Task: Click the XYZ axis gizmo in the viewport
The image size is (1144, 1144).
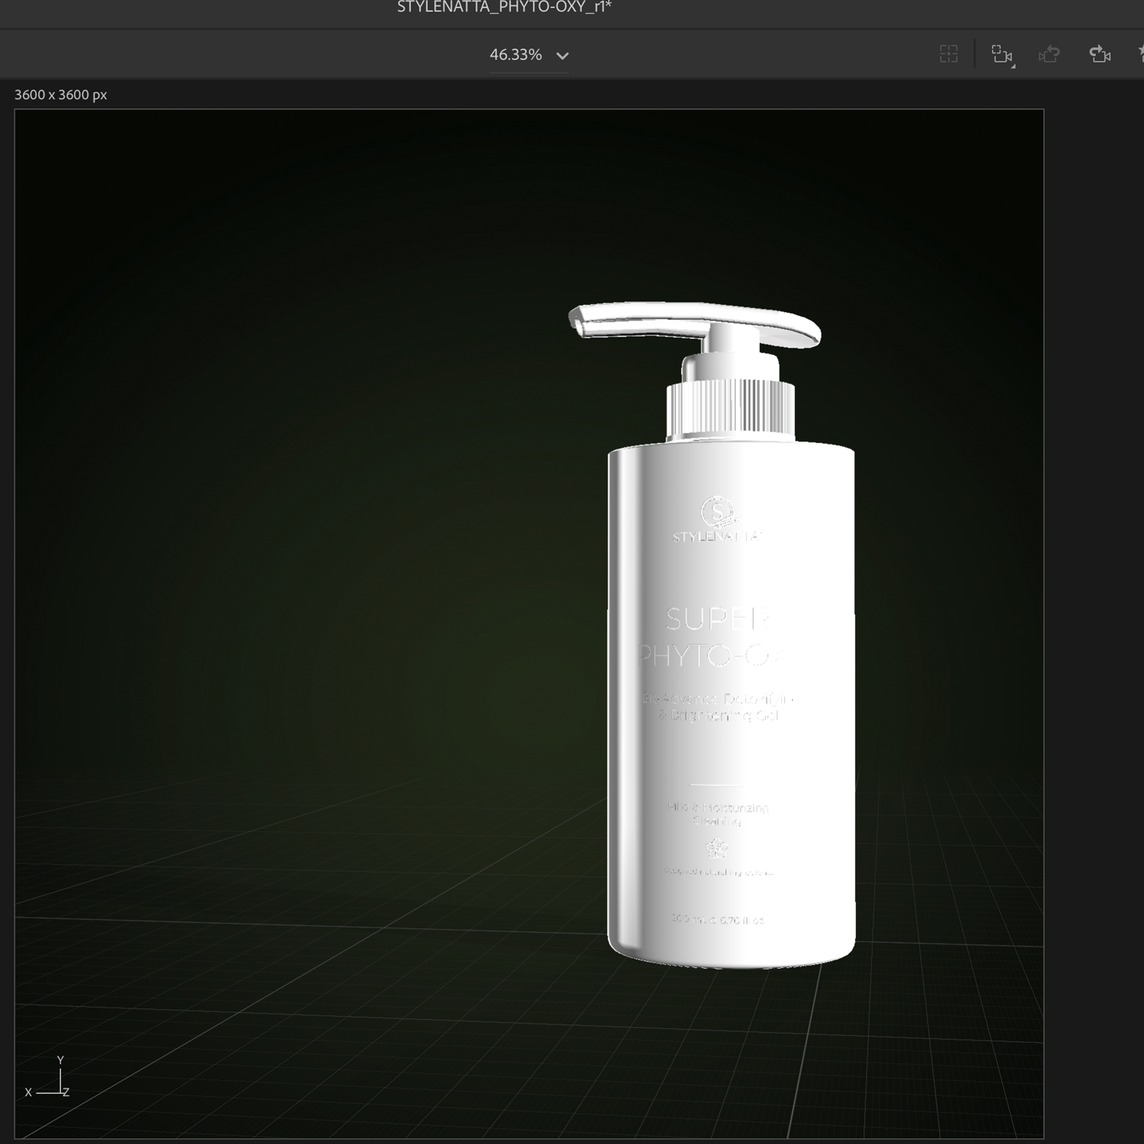Action: (x=48, y=1078)
